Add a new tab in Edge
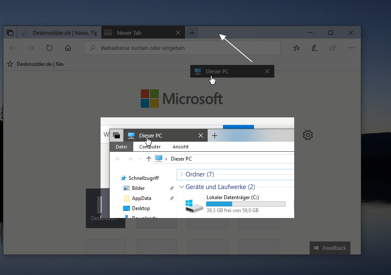 pyautogui.click(x=192, y=33)
